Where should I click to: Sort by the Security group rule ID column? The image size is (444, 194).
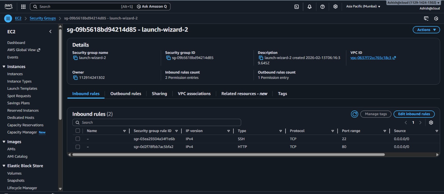point(176,131)
